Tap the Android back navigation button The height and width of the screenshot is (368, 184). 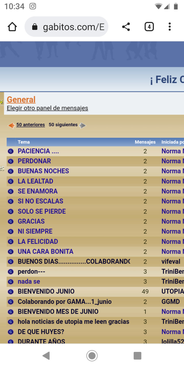(46, 356)
